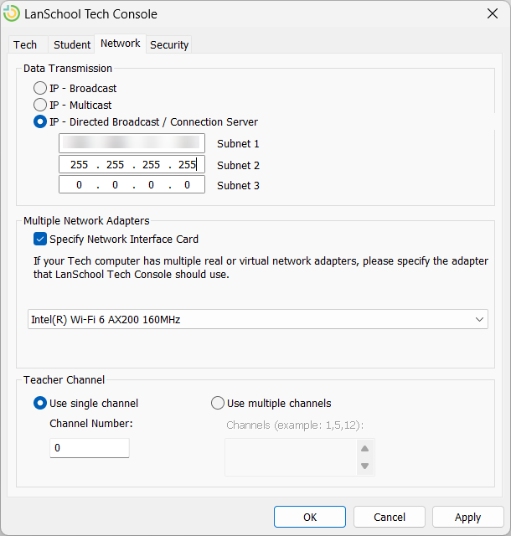The image size is (511, 536).
Task: Click the Data Transmission group label
Action: (x=68, y=69)
